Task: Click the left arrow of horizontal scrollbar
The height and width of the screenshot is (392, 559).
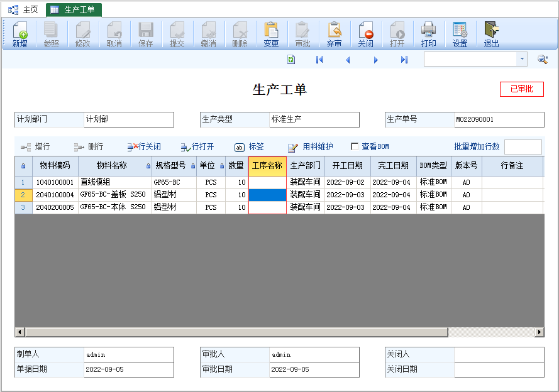Action: (19, 332)
